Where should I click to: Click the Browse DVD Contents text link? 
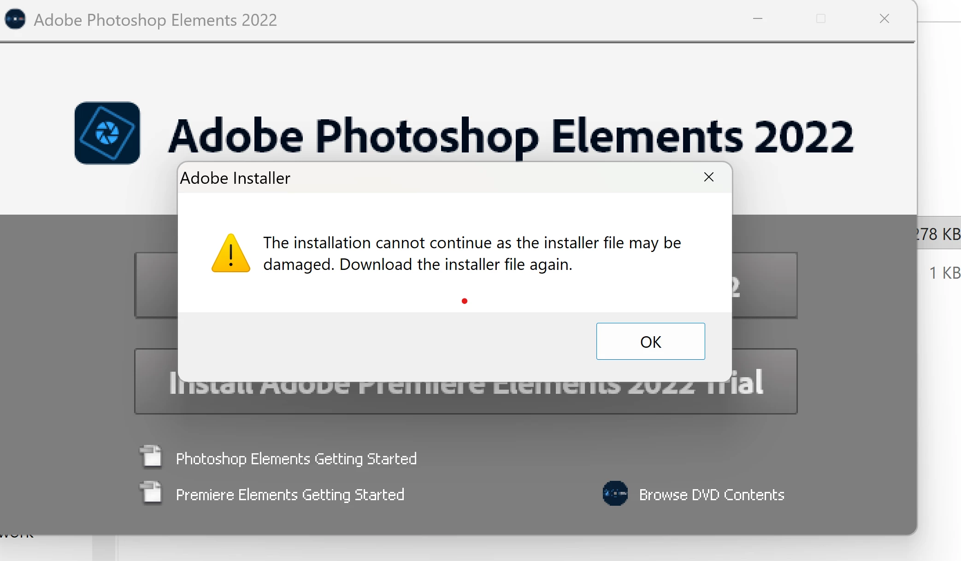click(711, 495)
